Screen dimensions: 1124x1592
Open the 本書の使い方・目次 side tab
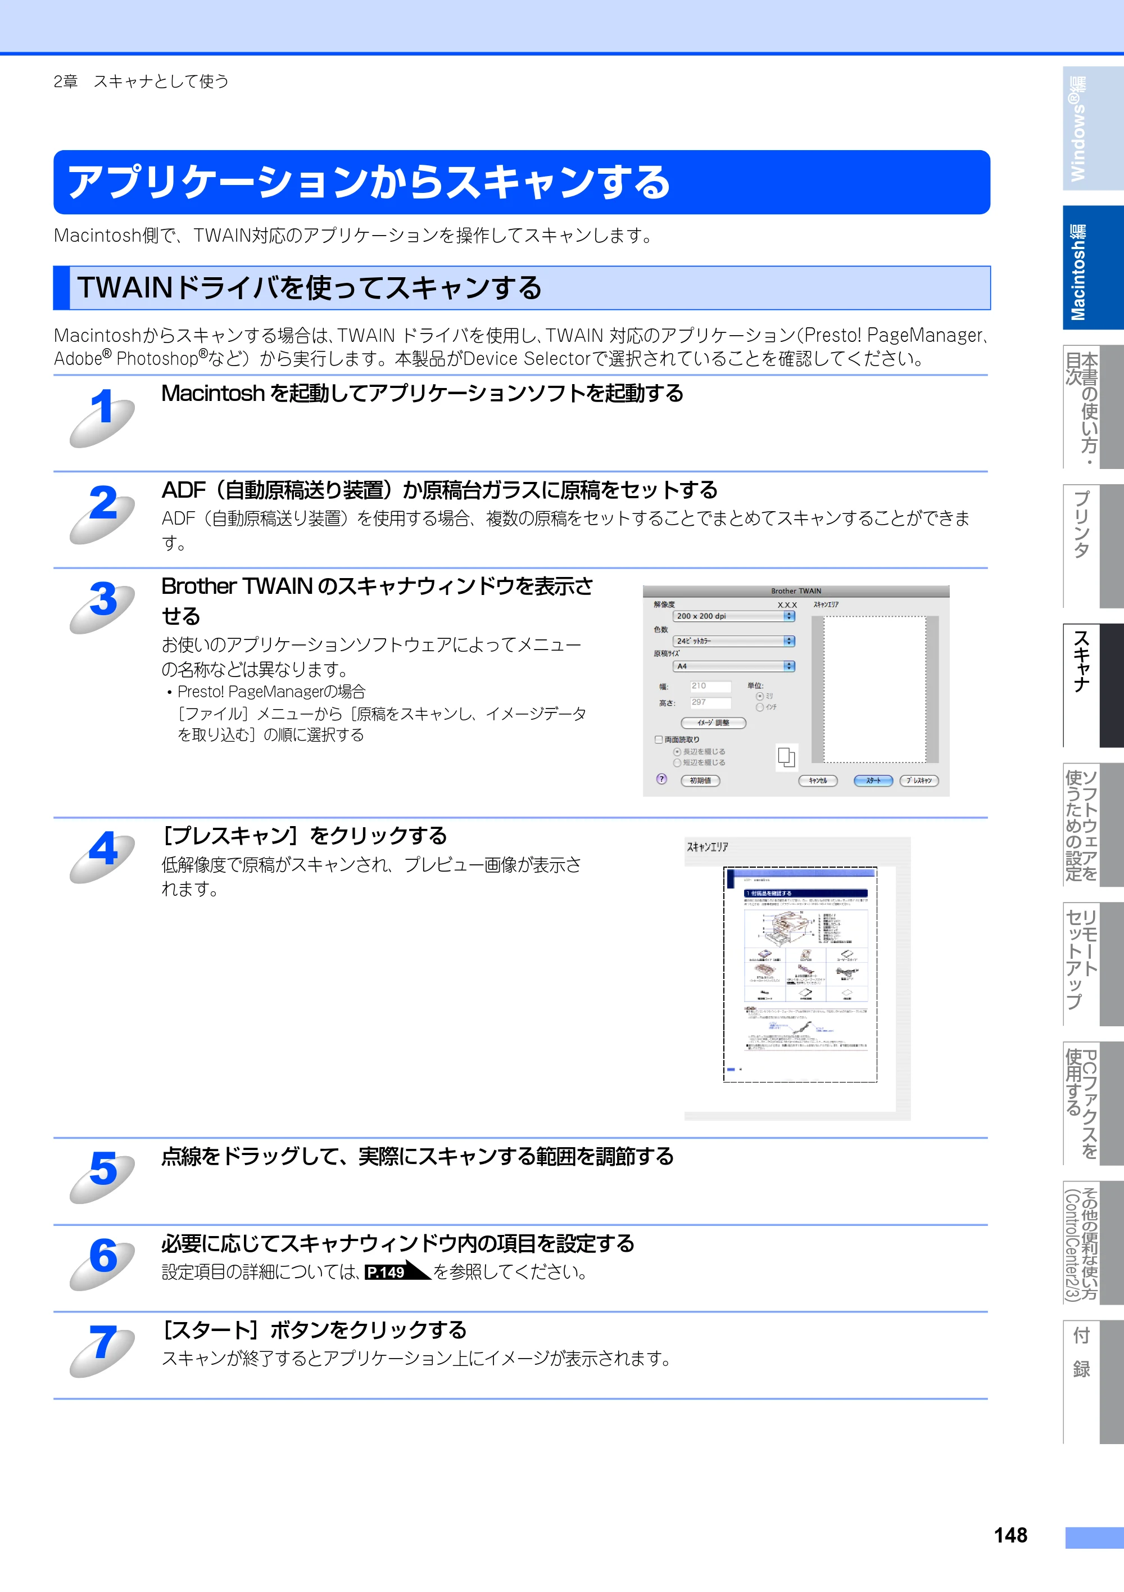click(1093, 407)
